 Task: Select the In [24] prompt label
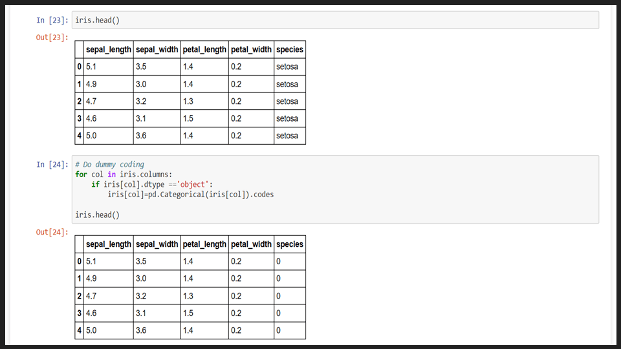click(x=52, y=165)
